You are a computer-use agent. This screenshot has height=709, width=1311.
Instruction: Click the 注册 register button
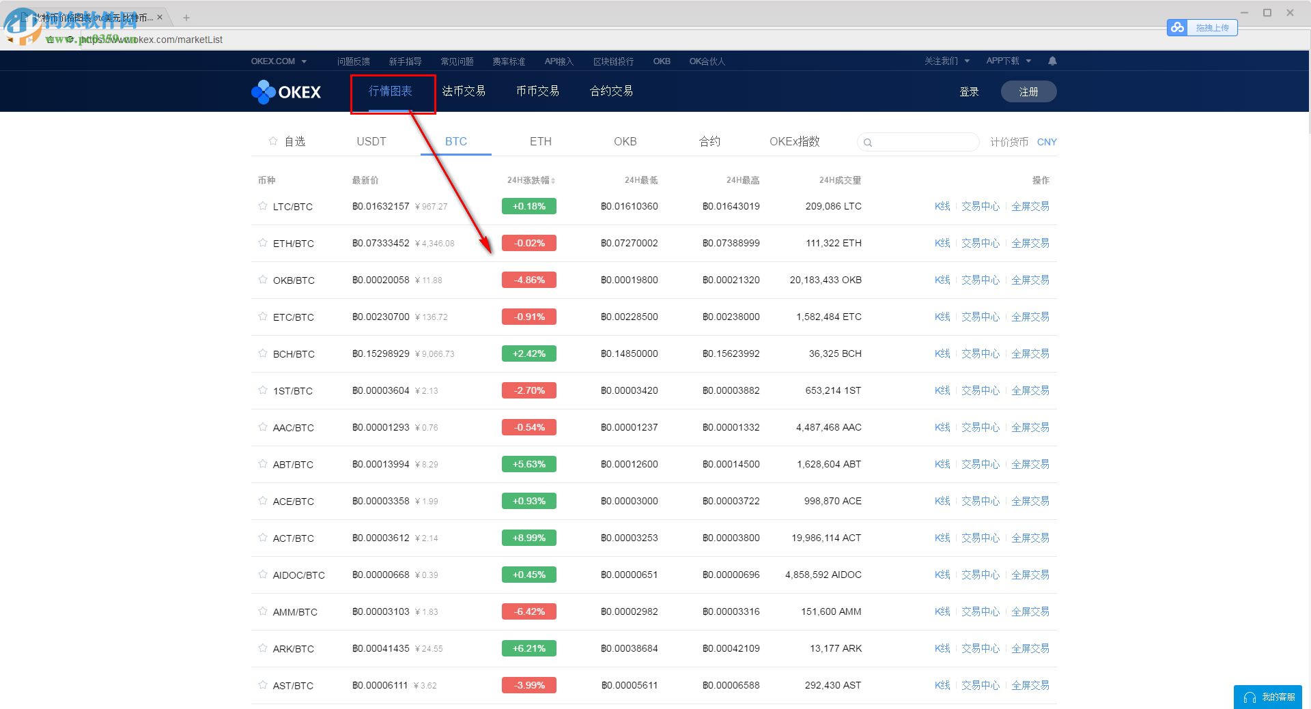tap(1028, 92)
